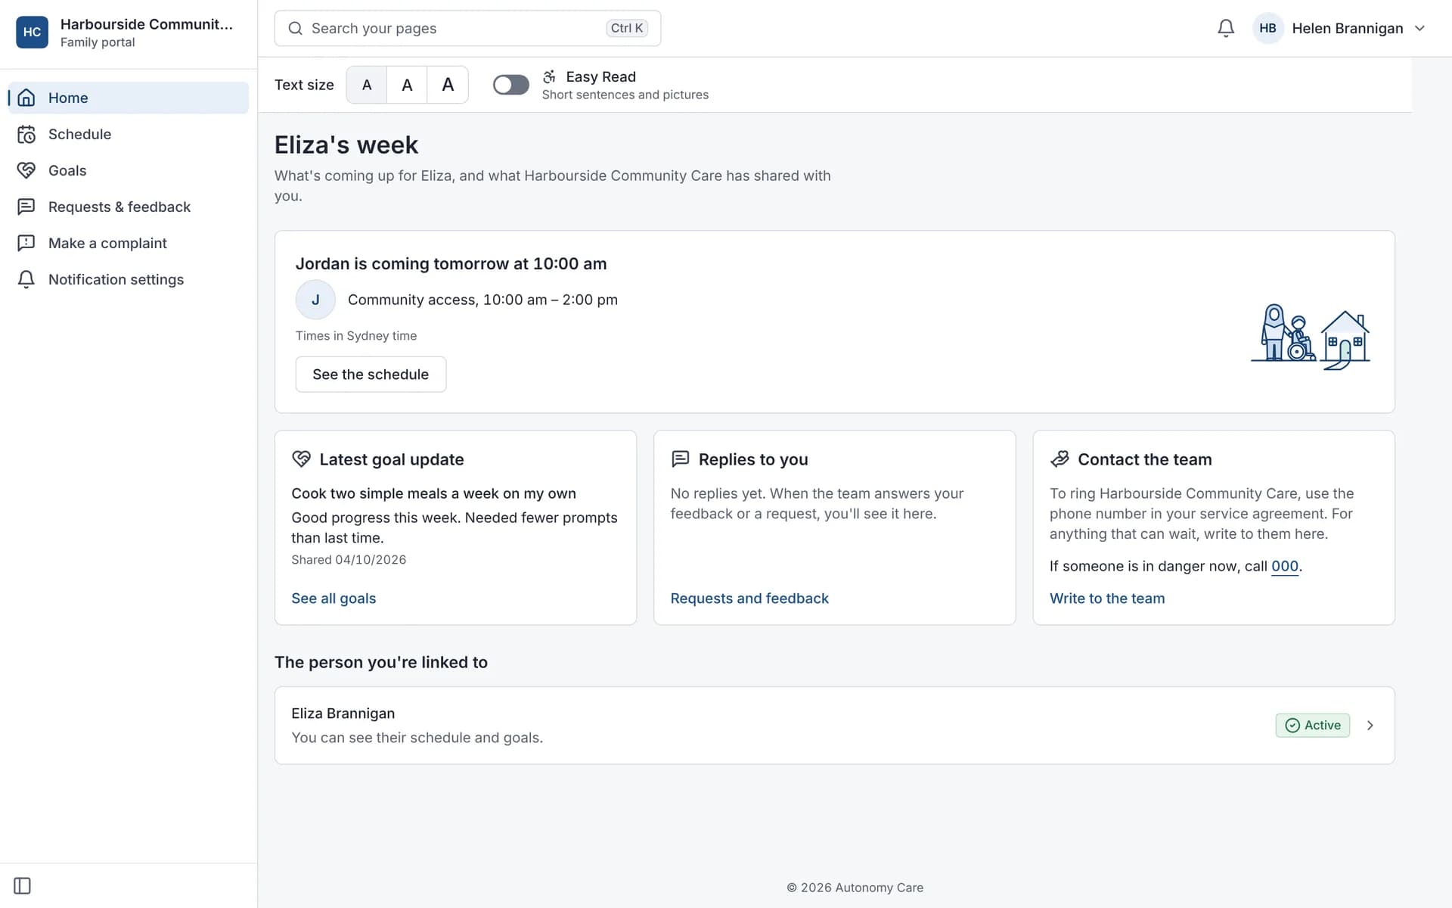Open Notification settings in sidebar
Image resolution: width=1452 pixels, height=908 pixels.
tap(129, 279)
